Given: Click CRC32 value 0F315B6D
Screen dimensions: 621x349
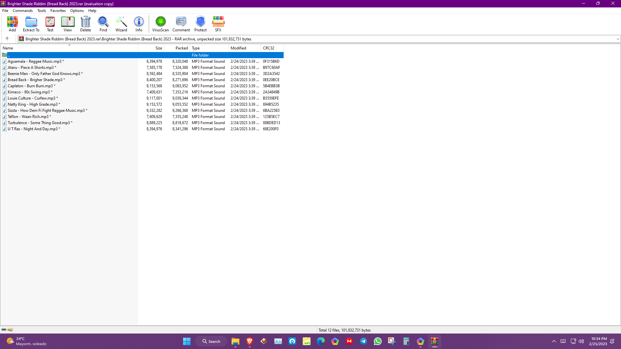Looking at the screenshot, I should coord(271,61).
